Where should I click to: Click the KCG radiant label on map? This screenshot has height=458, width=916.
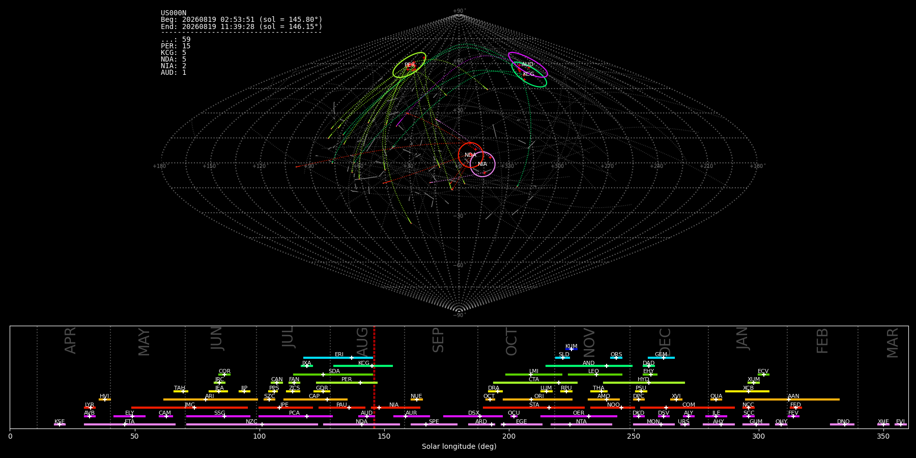coord(529,74)
